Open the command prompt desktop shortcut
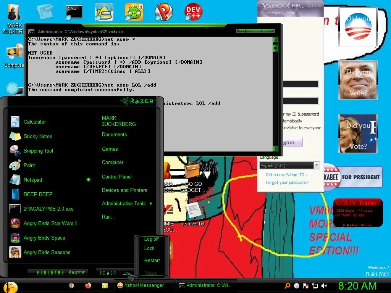The width and height of the screenshot is (391, 293). (x=74, y=12)
